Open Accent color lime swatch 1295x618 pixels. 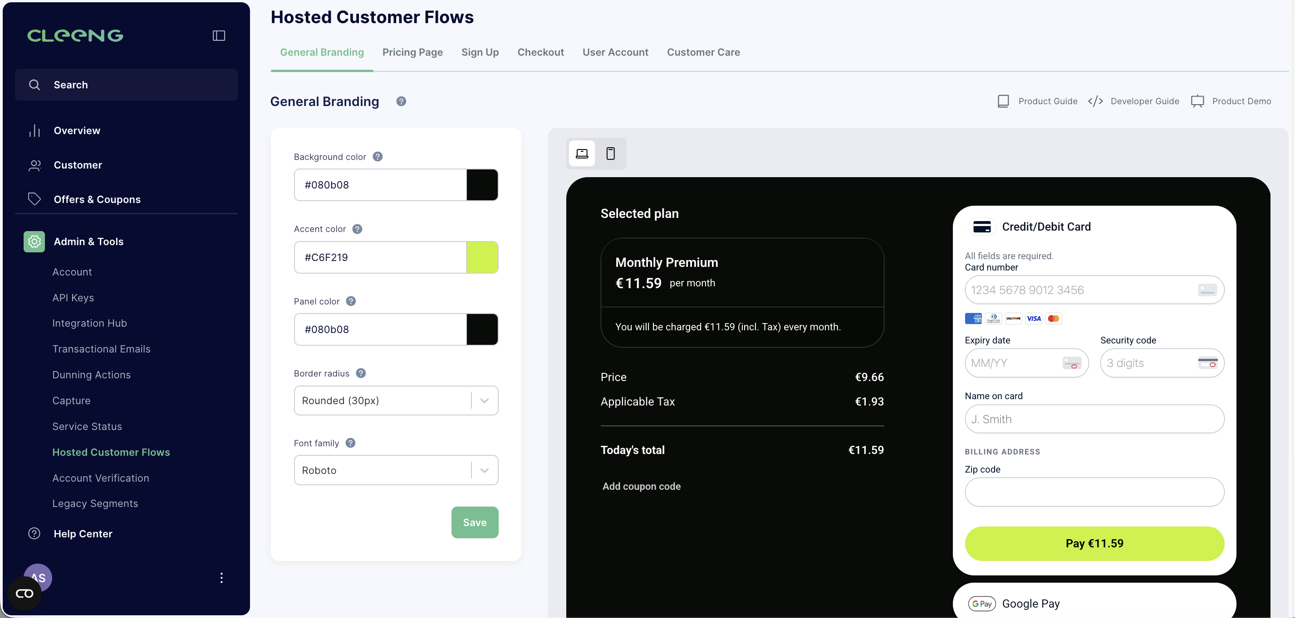tap(482, 257)
